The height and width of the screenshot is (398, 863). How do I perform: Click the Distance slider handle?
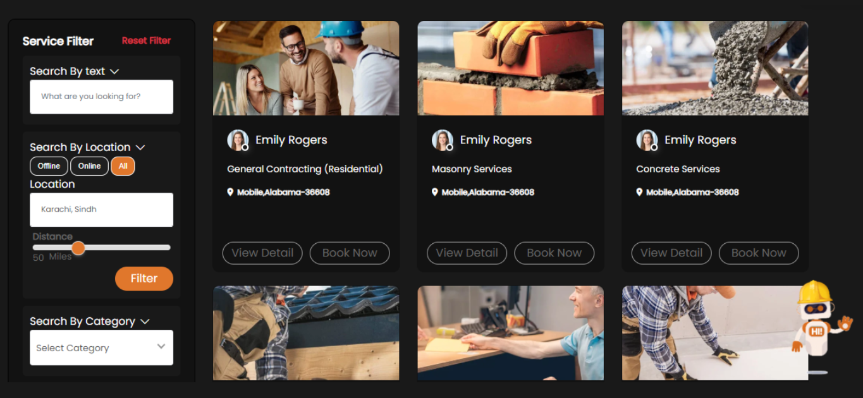pyautogui.click(x=78, y=248)
